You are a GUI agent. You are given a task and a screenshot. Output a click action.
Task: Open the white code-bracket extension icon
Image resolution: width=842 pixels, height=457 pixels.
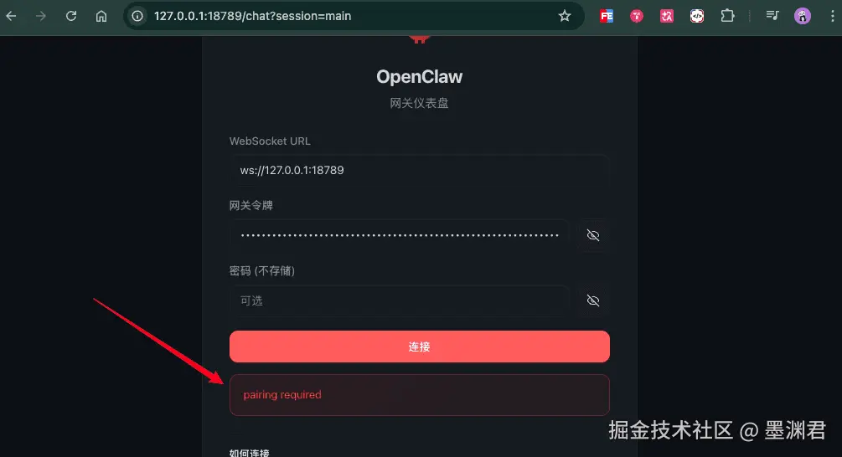pos(697,16)
